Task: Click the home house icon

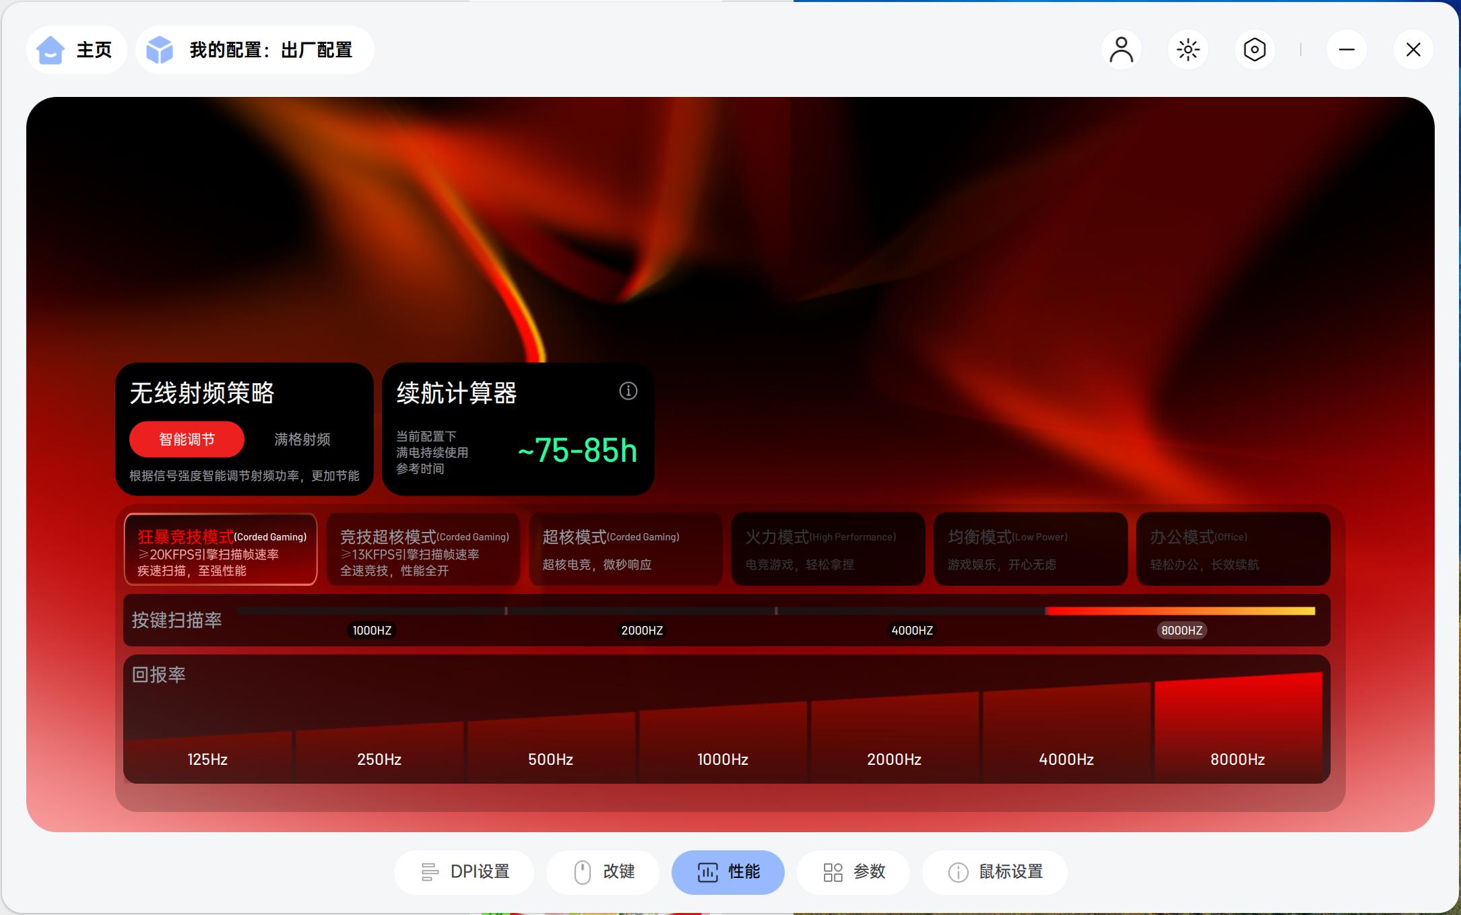Action: (x=51, y=50)
